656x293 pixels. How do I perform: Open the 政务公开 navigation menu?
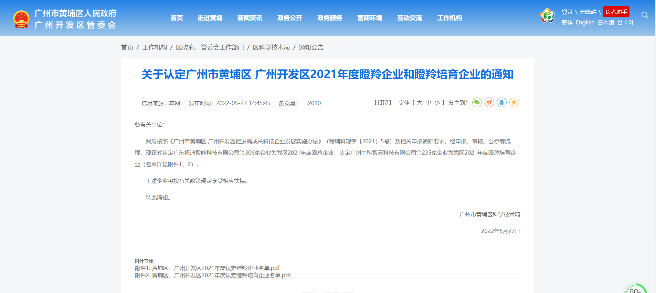pyautogui.click(x=289, y=18)
